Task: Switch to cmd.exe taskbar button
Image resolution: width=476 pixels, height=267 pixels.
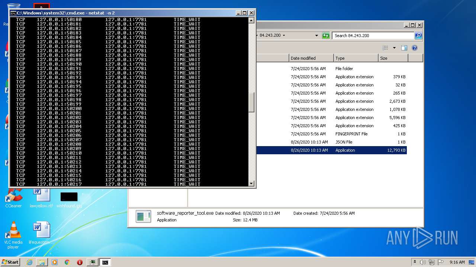Action: [x=105, y=262]
